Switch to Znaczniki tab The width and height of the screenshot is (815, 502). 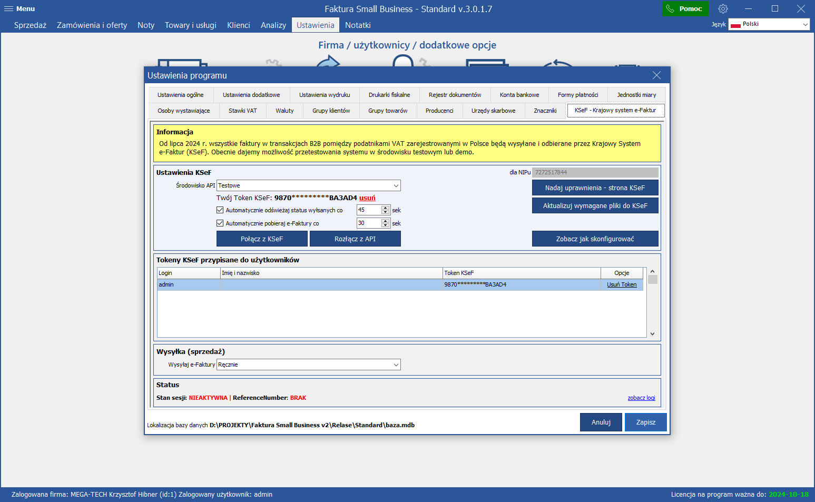coord(545,111)
